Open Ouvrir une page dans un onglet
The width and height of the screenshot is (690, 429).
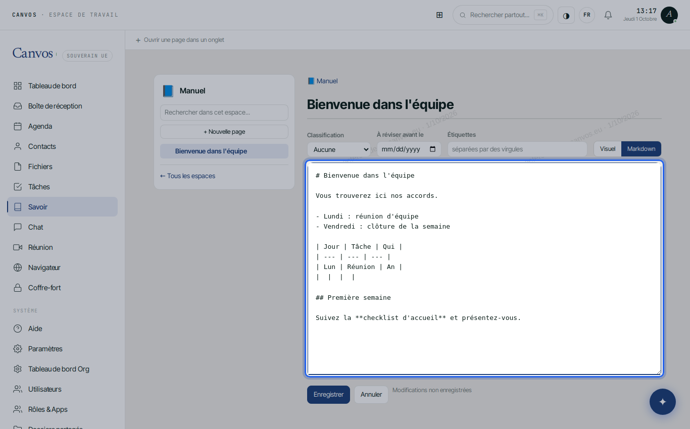pyautogui.click(x=180, y=40)
